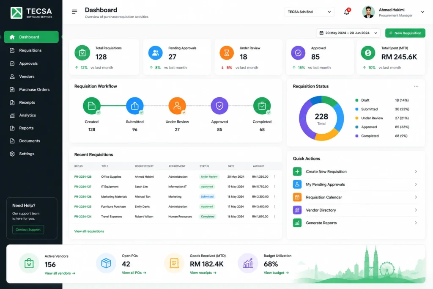This screenshot has height=289, width=433.
Task: Click the Under Review workflow stage icon
Action: coord(177,105)
